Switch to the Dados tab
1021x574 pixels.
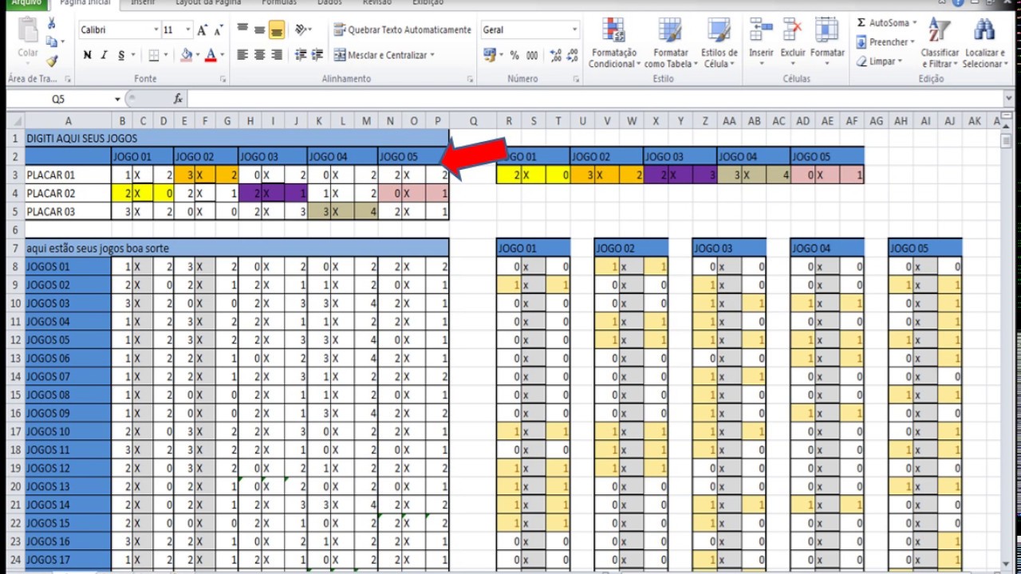(x=329, y=3)
